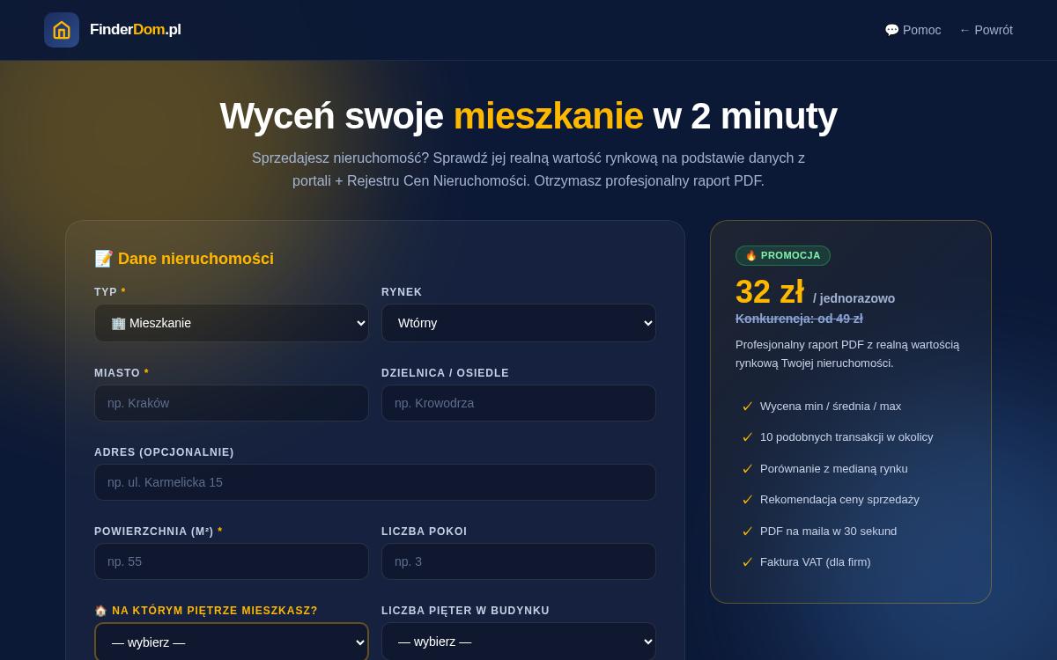Click checkmark icon next to PDF na maila

(748, 532)
